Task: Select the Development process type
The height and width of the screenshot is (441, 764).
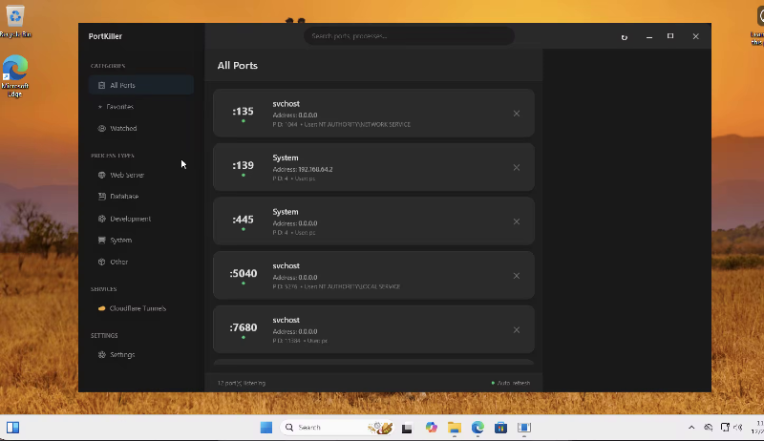Action: point(130,219)
